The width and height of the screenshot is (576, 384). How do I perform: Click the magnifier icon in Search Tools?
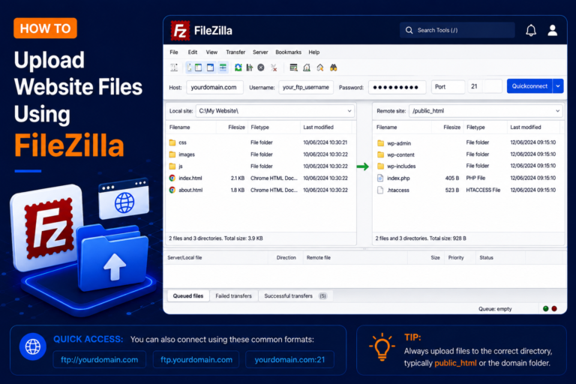(409, 30)
